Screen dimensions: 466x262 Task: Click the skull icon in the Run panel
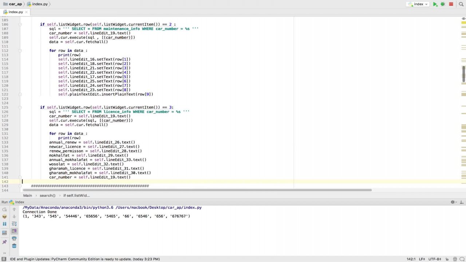tap(4, 217)
